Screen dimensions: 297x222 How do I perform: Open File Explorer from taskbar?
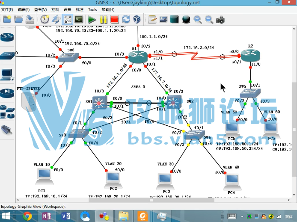tap(123, 216)
